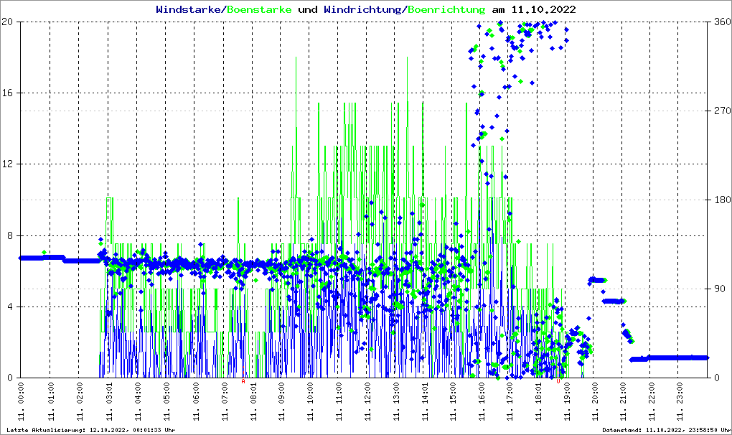Click the green 'Boenrichtung' title word
732x435 pixels.
(x=446, y=9)
